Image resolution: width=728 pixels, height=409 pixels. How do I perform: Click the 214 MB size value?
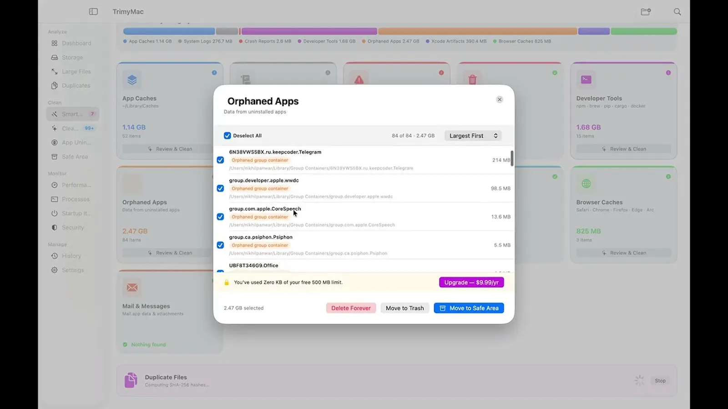pyautogui.click(x=501, y=160)
